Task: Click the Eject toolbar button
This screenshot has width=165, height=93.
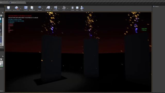Action: tap(82, 9)
